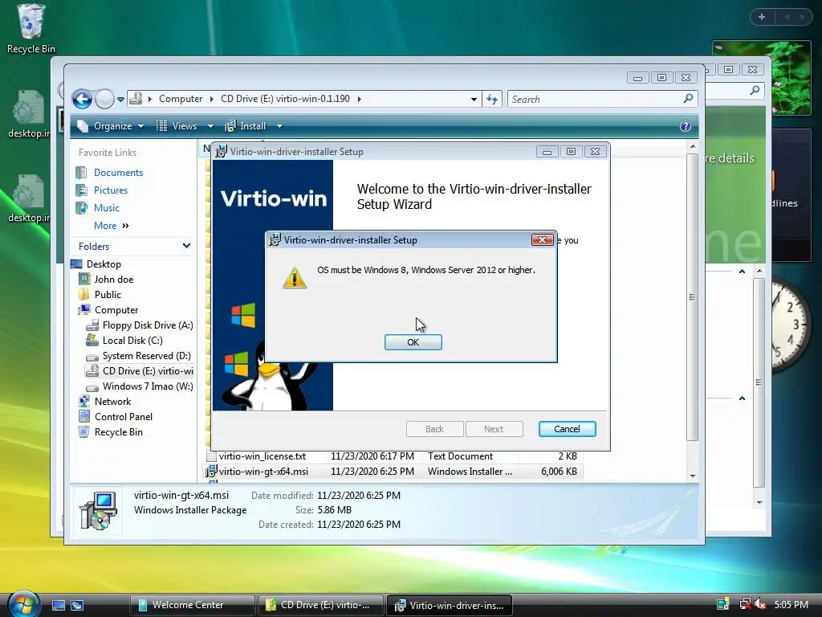
Task: Click the muted volume tray icon
Action: click(760, 604)
